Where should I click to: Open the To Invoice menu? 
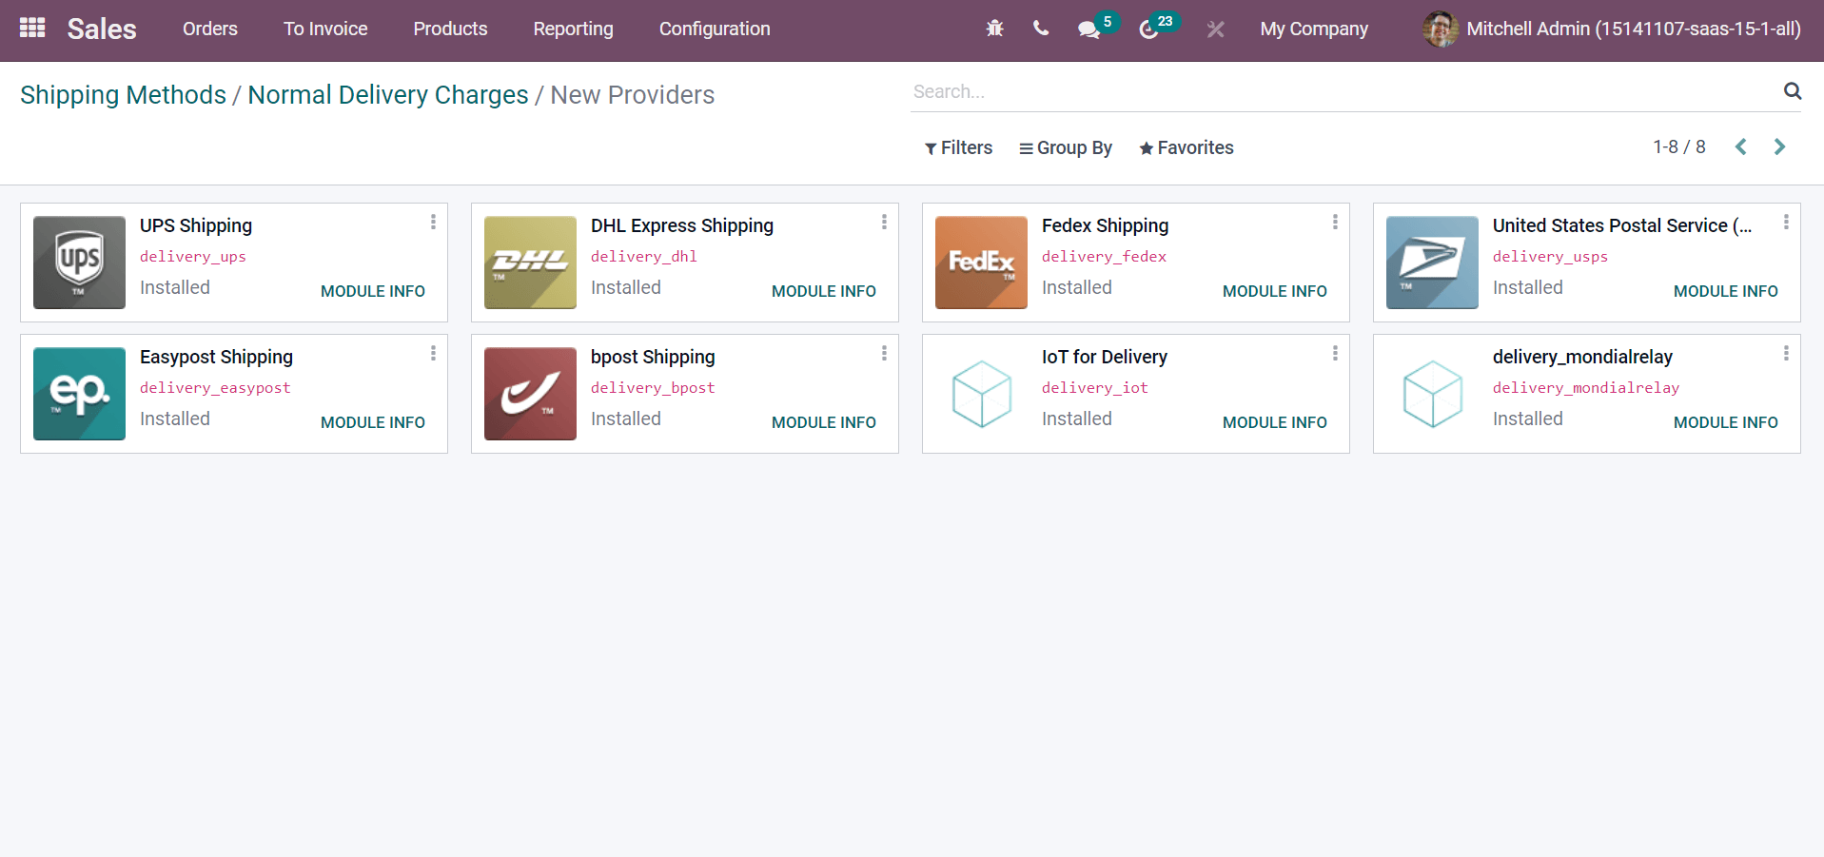(x=325, y=29)
